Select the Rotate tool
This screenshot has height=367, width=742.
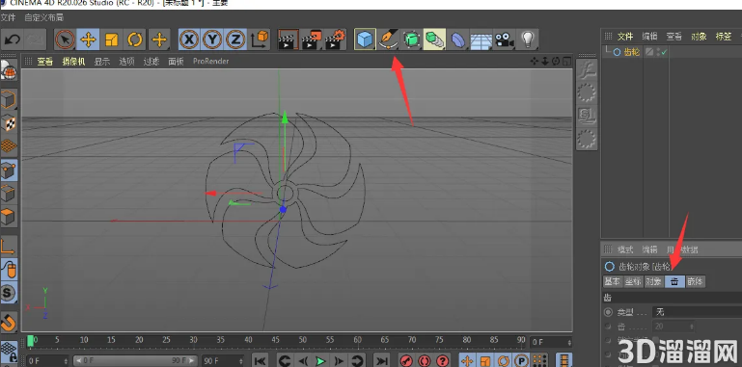(x=135, y=39)
